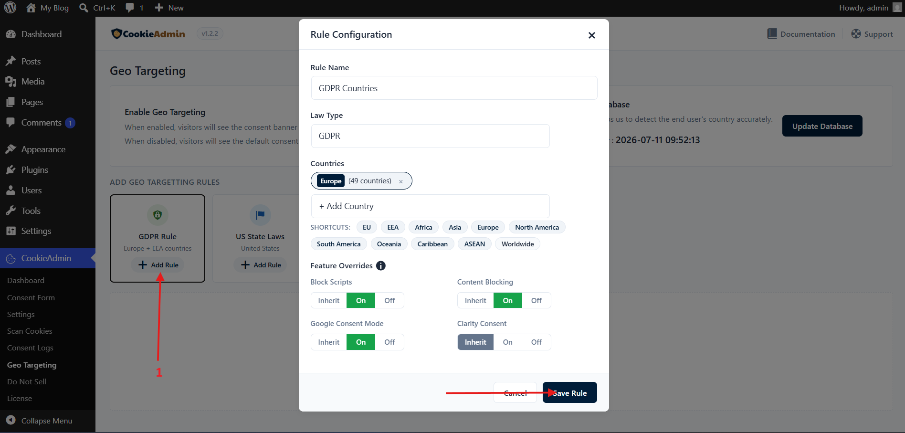Click the WordPress logo icon
Viewport: 905px width, 433px height.
10,8
